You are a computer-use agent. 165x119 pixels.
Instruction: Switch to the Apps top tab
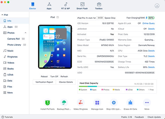[49, 6]
